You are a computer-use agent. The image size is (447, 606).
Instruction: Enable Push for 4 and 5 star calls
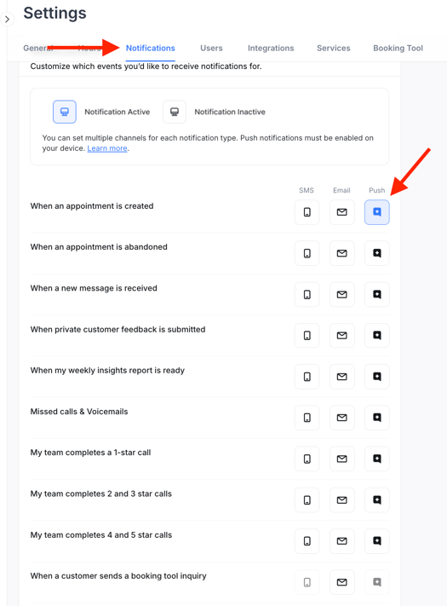pyautogui.click(x=377, y=541)
